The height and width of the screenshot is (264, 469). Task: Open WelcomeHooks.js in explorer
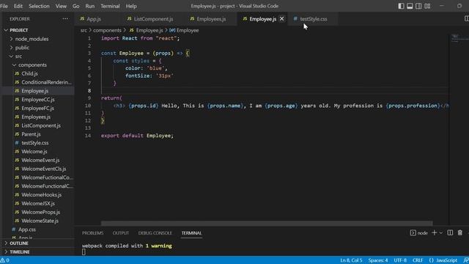pos(41,195)
